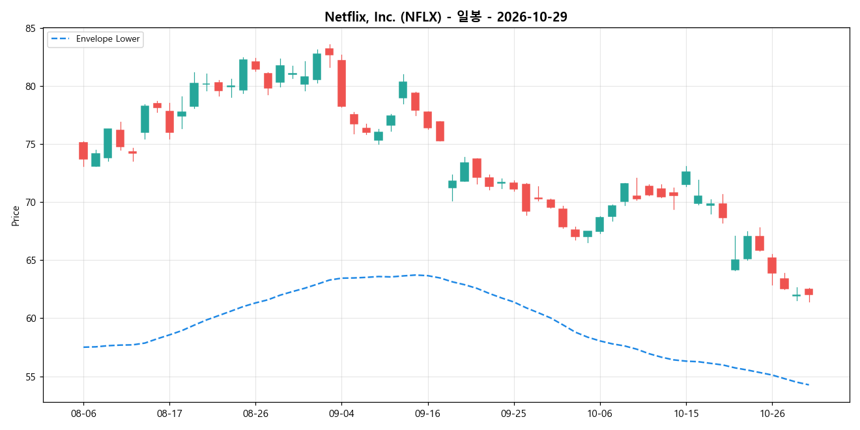Click the 08-17 x-axis date label
Screen dimensions: 860x430
[169, 413]
